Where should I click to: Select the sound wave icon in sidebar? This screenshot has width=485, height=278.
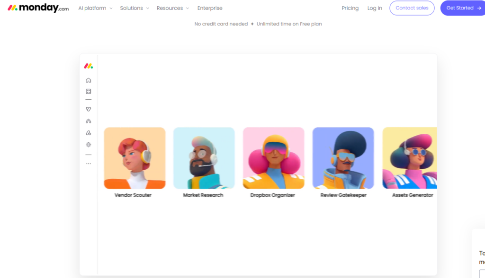click(x=89, y=145)
